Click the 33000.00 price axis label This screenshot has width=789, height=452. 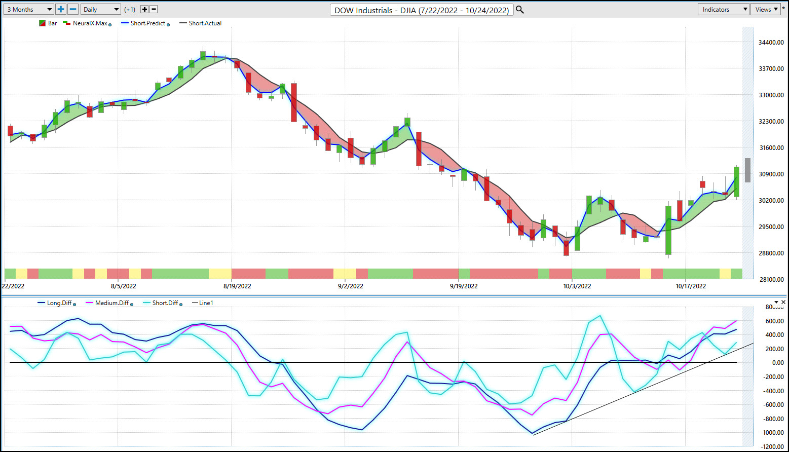[x=771, y=95]
